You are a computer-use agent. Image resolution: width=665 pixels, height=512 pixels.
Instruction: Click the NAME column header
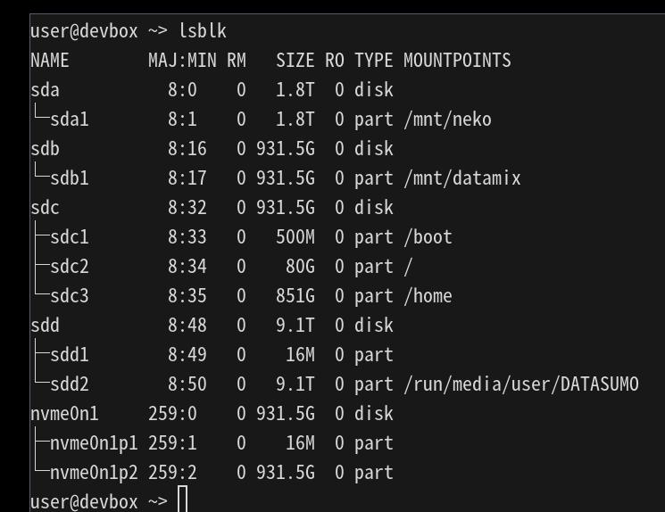pos(50,60)
